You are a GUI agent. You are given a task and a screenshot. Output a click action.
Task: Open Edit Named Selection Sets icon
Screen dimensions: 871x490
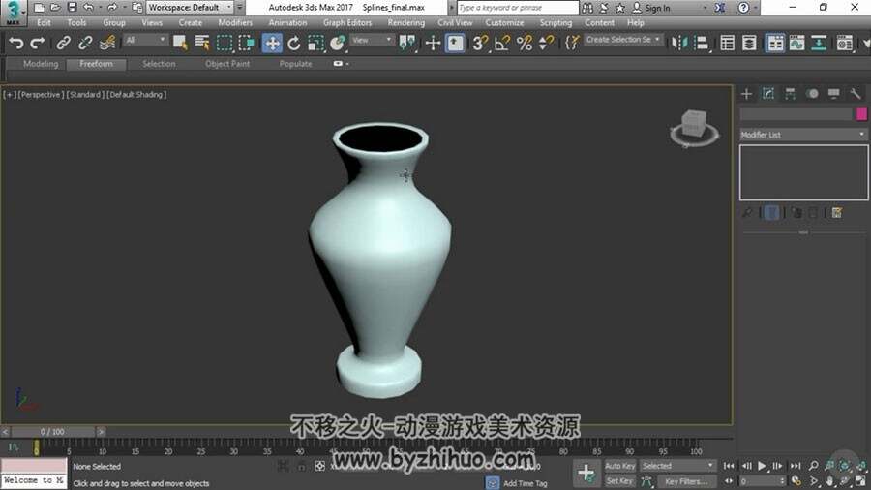coord(572,43)
